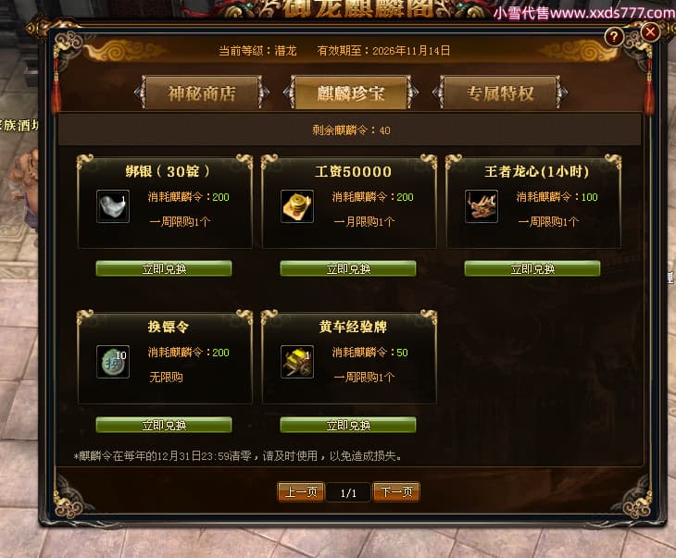This screenshot has height=558, width=676.
Task: Exchange 工资50000 via 立即兑换 button
Action: click(348, 268)
